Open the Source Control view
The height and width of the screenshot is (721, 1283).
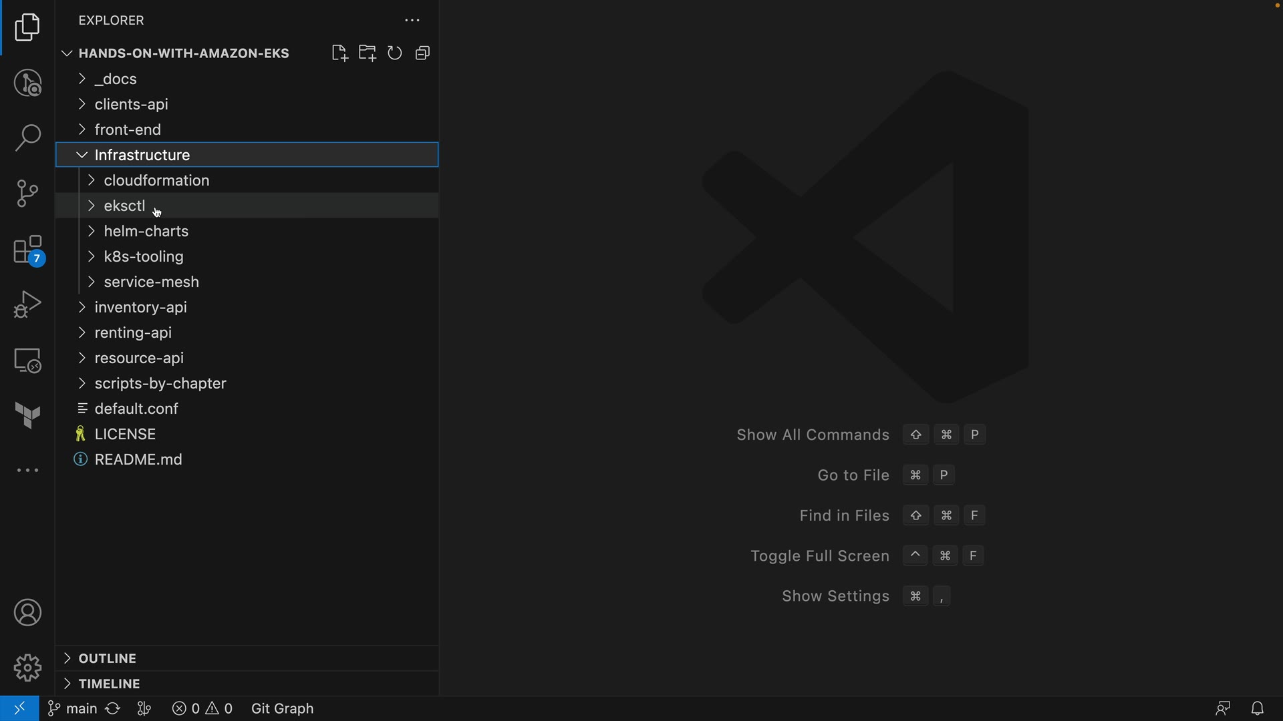point(27,194)
